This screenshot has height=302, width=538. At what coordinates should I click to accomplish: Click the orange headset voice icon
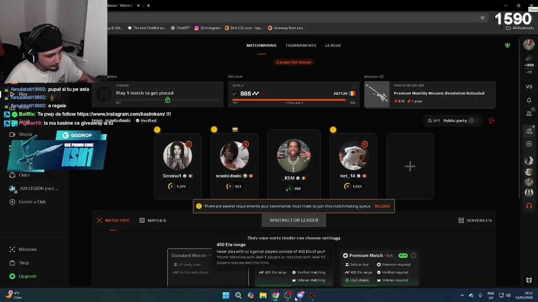click(529, 206)
